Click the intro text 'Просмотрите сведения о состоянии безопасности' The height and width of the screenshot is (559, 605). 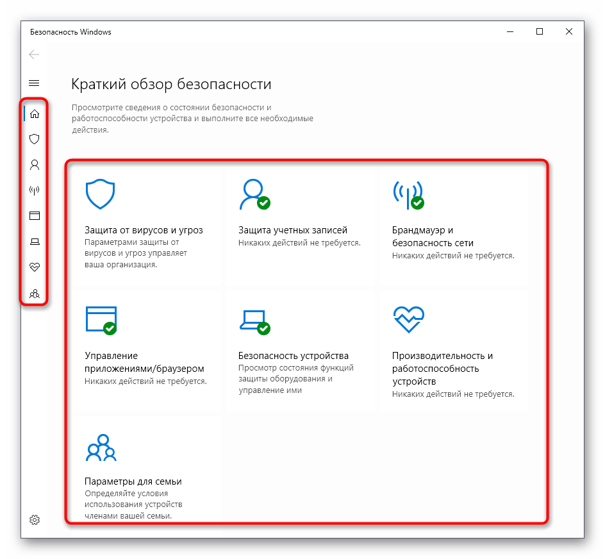point(171,107)
